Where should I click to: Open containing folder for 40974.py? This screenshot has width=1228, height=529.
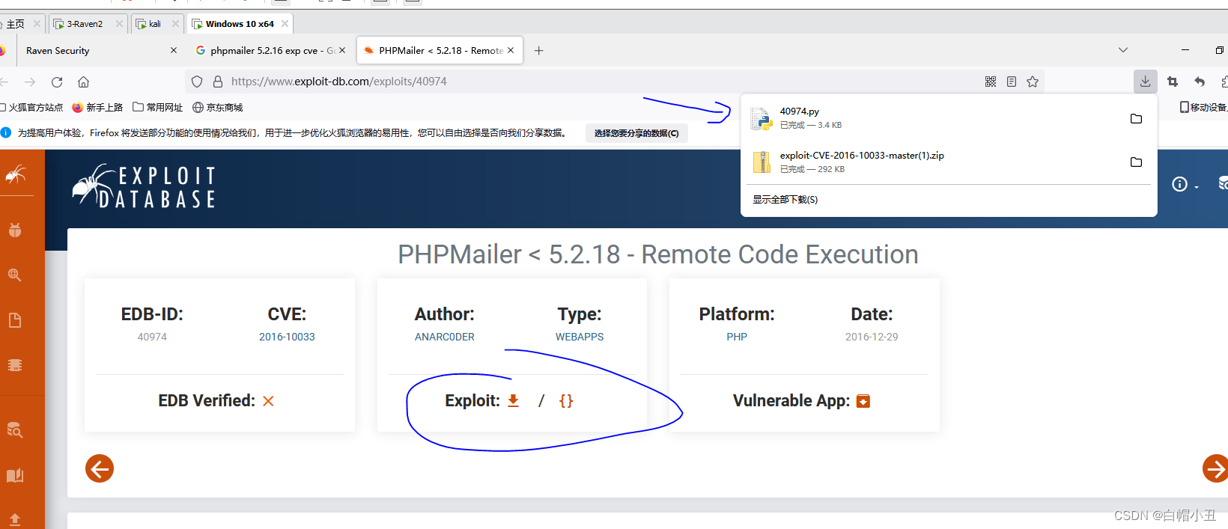point(1136,118)
